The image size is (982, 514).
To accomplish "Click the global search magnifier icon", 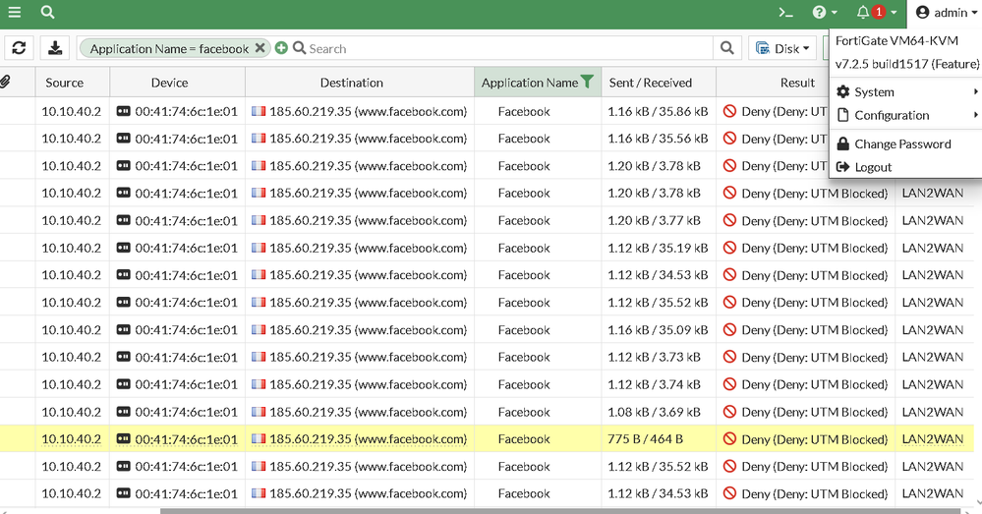I will coord(48,13).
